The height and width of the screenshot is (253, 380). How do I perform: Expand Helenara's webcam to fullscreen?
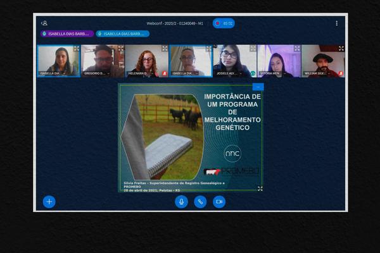pos(165,49)
